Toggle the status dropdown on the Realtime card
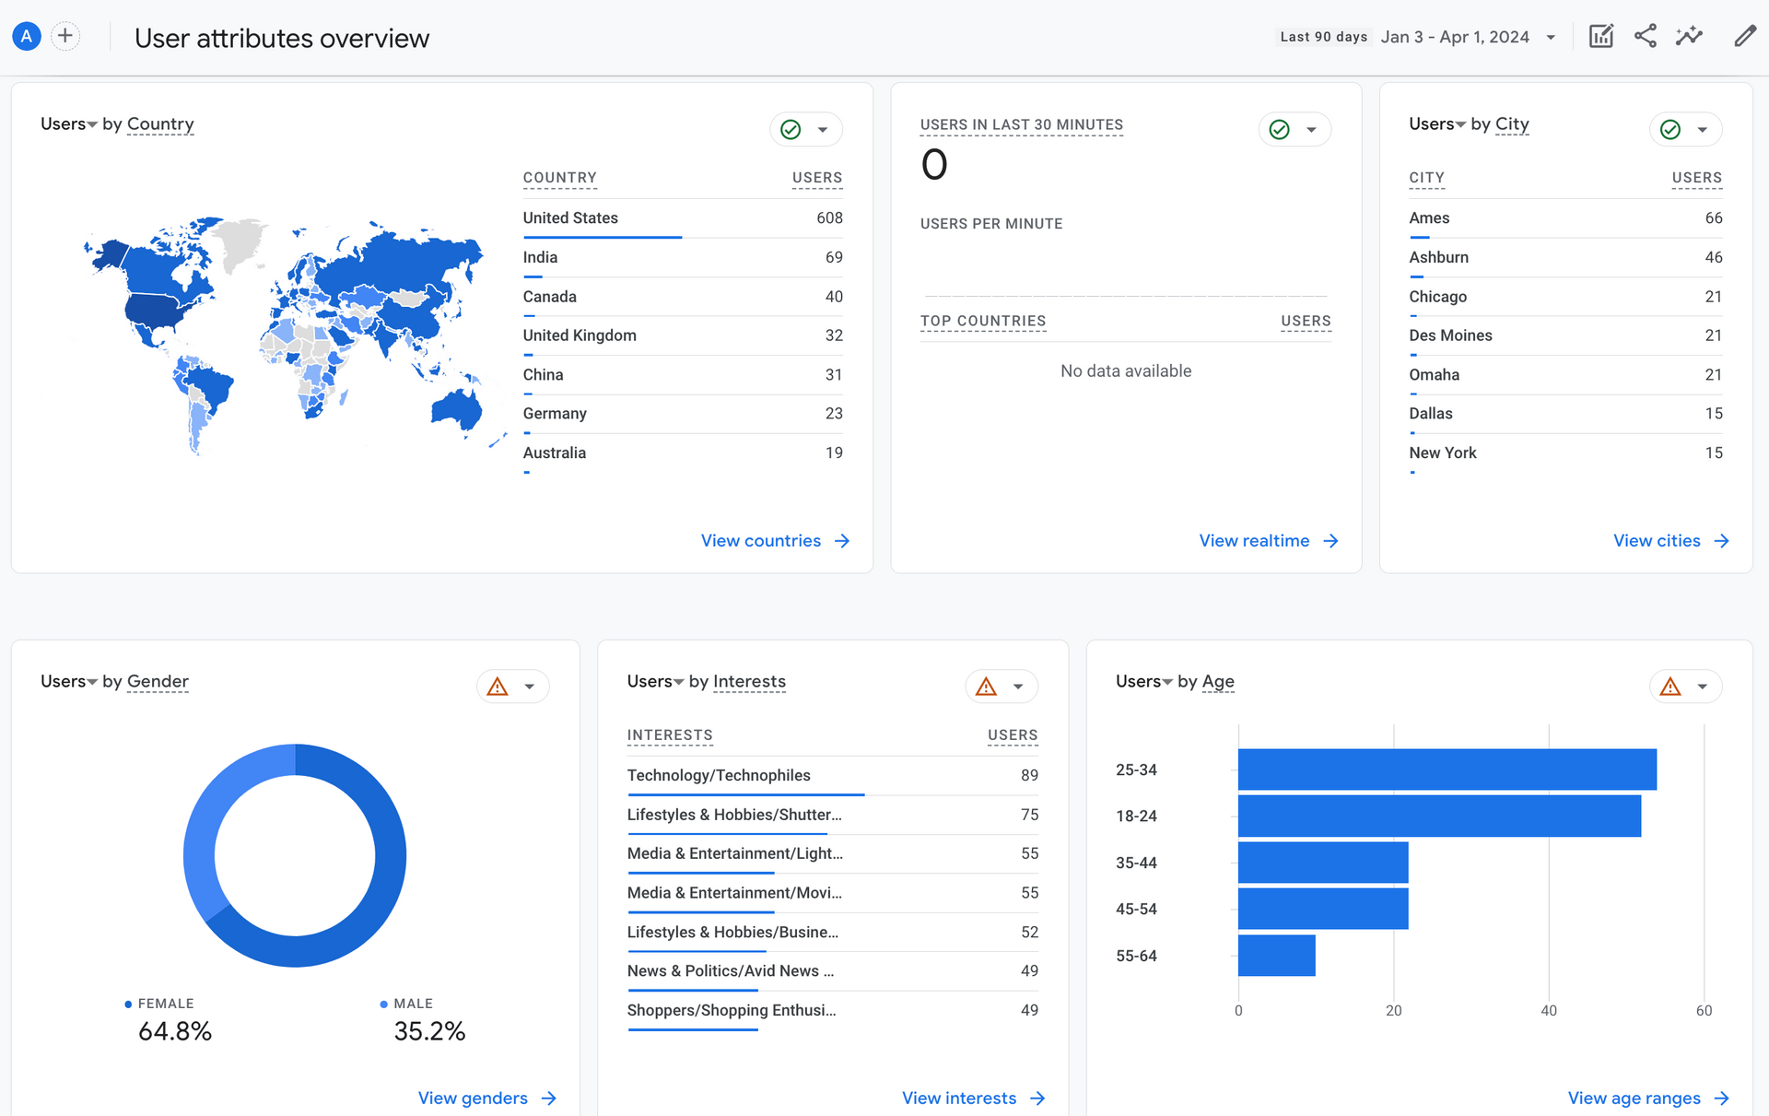The width and height of the screenshot is (1769, 1116). tap(1312, 129)
